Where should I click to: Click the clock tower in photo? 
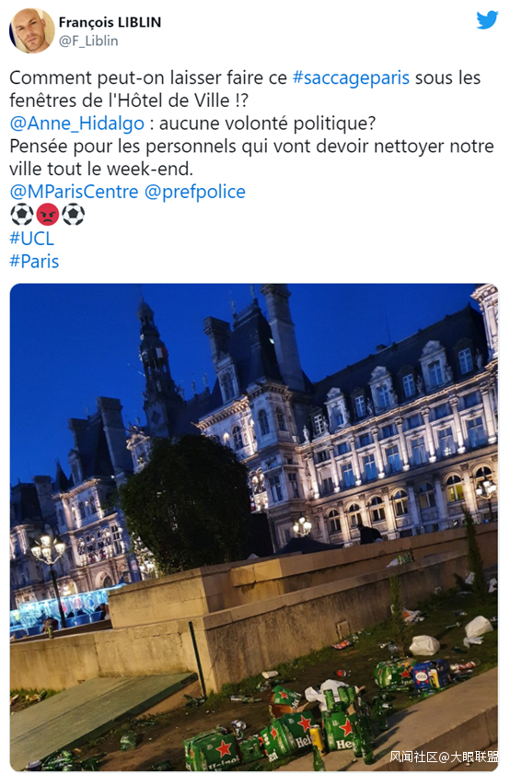(x=154, y=366)
